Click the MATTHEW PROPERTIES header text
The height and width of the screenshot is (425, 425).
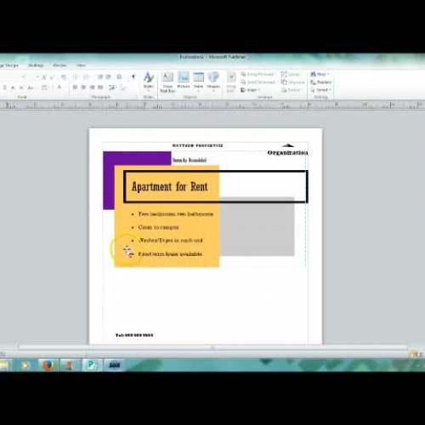198,145
